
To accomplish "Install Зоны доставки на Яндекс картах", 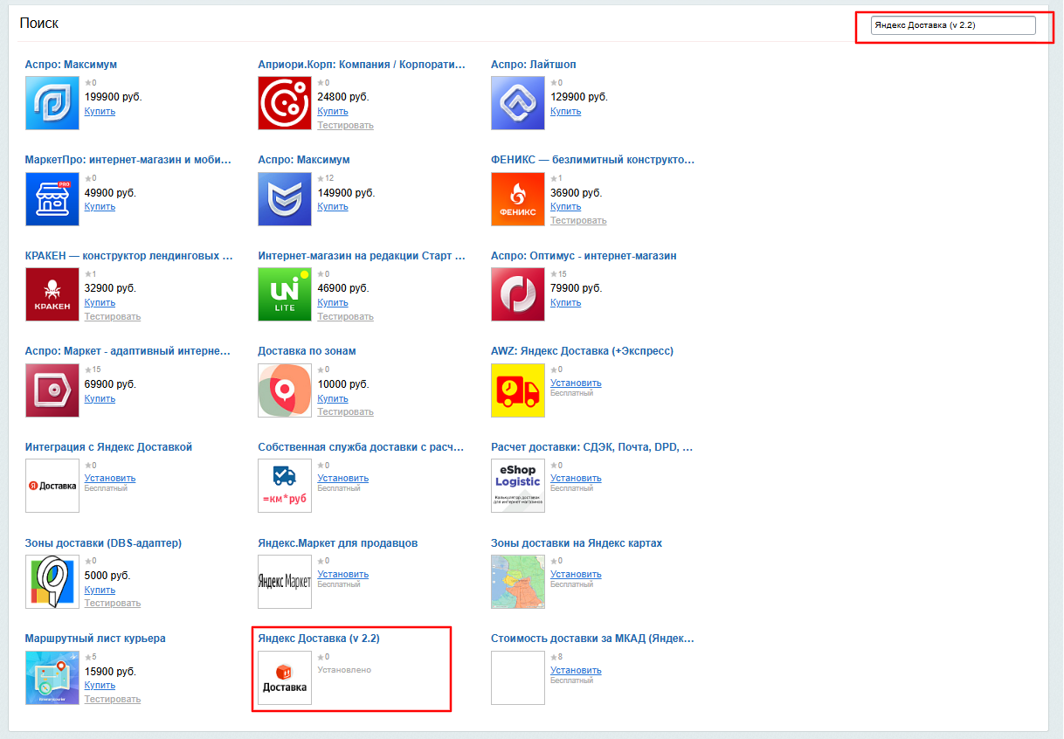I will (576, 574).
